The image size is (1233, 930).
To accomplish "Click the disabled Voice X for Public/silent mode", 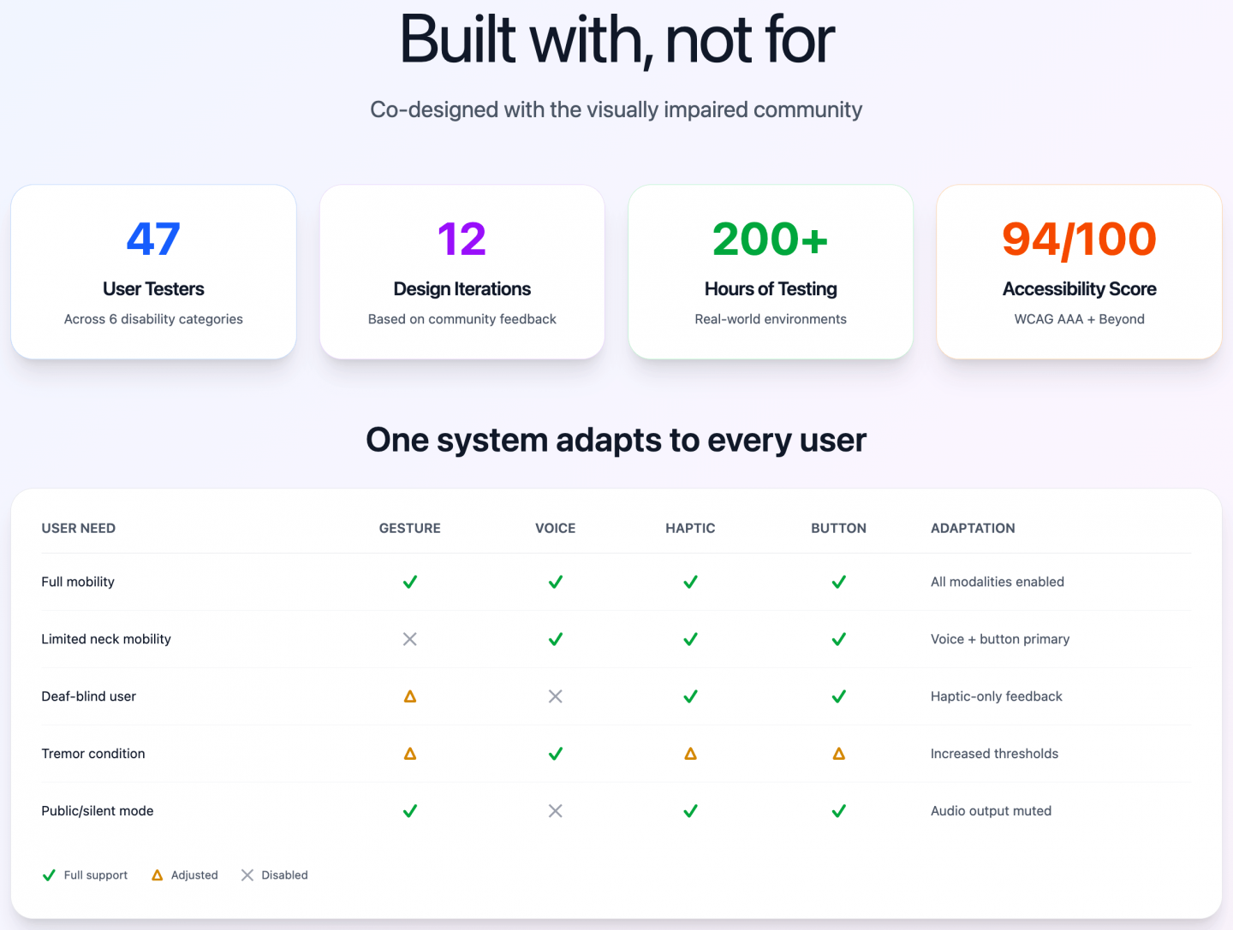I will click(x=556, y=811).
